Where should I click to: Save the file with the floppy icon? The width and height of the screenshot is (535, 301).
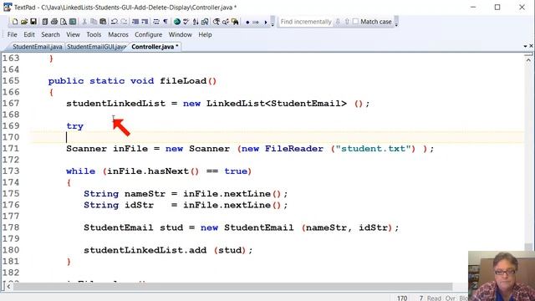tap(33, 22)
